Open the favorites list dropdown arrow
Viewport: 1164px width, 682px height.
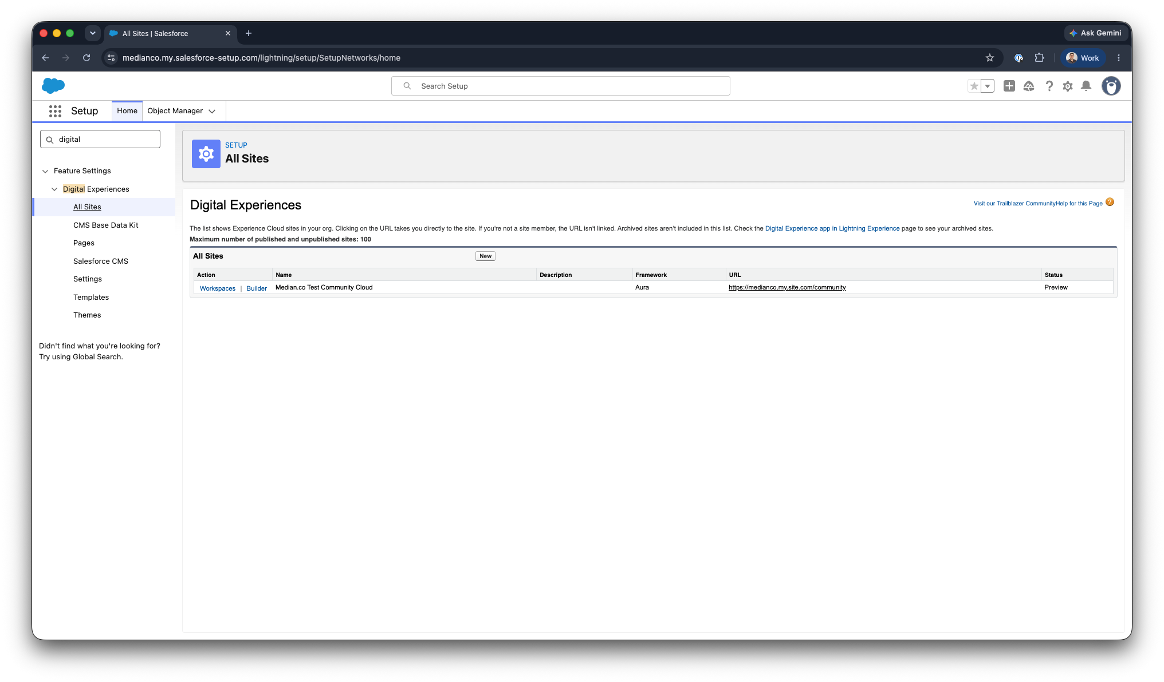(988, 86)
